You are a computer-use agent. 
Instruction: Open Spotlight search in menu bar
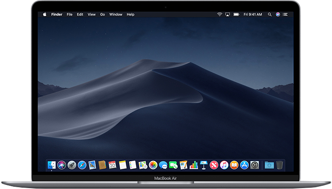[270, 14]
